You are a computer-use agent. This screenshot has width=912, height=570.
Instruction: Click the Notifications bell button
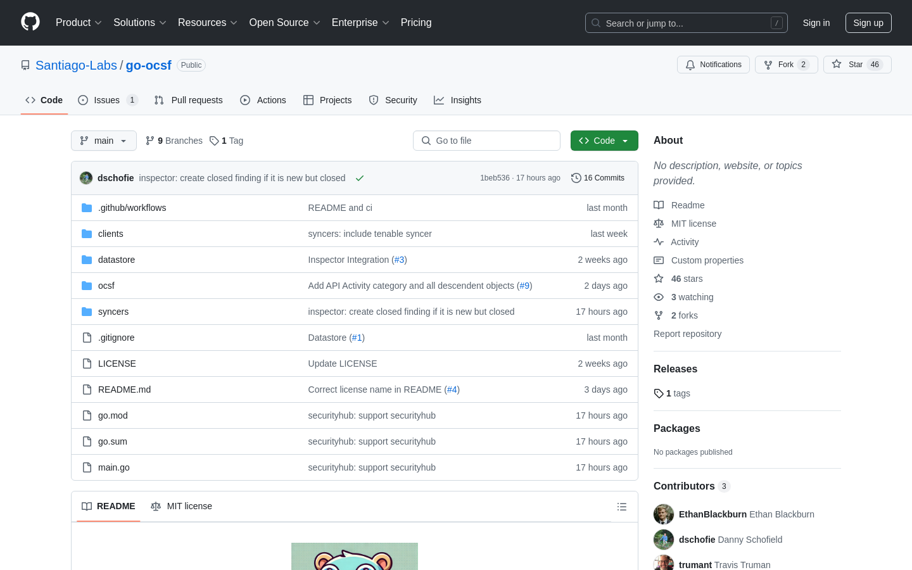click(713, 65)
